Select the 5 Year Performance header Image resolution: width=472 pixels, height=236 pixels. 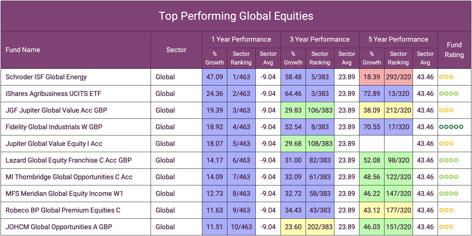398,39
